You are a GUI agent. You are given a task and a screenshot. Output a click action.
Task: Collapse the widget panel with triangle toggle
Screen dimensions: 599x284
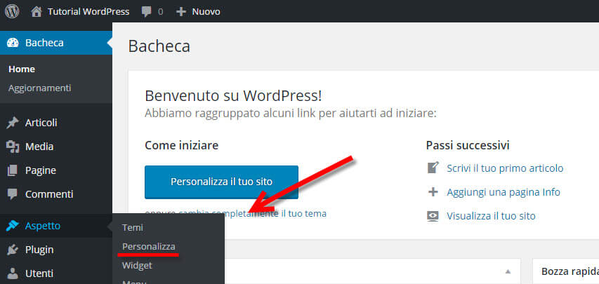click(508, 272)
